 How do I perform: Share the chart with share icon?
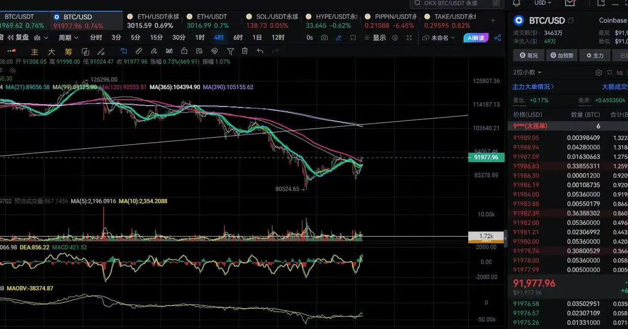[497, 38]
